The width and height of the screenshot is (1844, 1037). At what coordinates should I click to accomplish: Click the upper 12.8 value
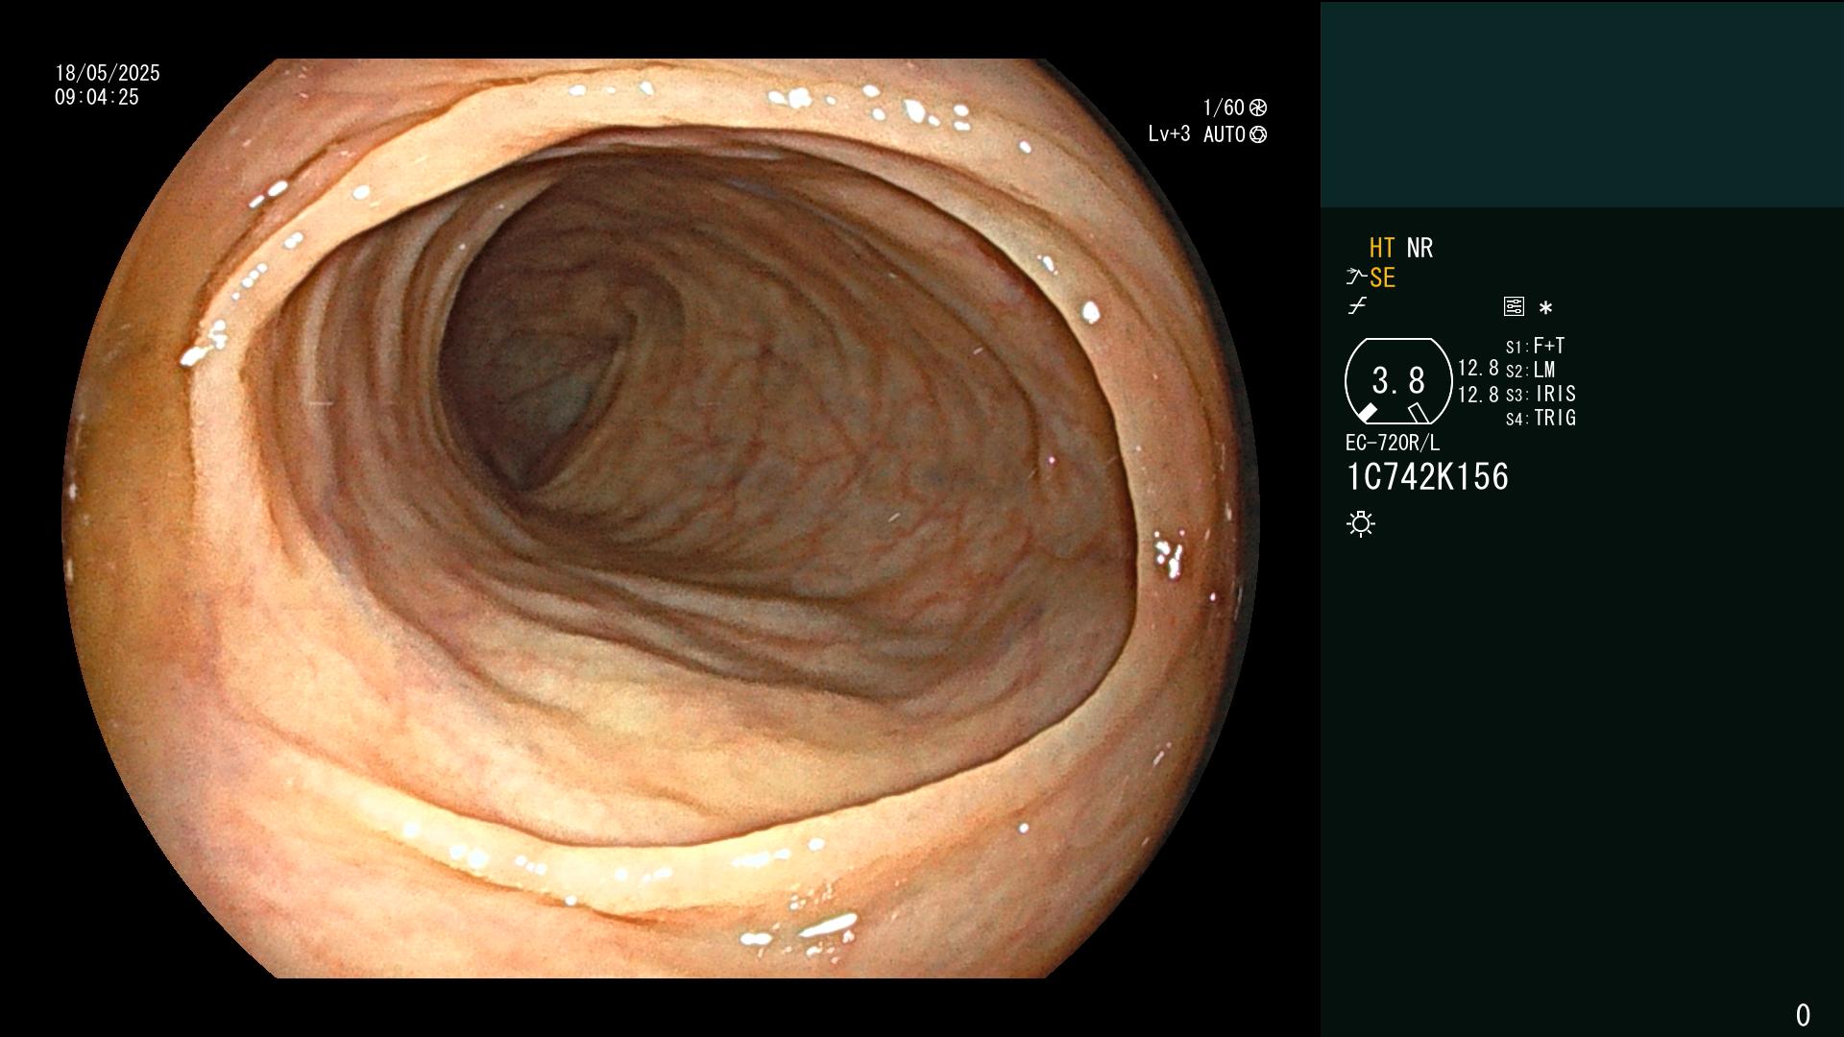(x=1478, y=368)
